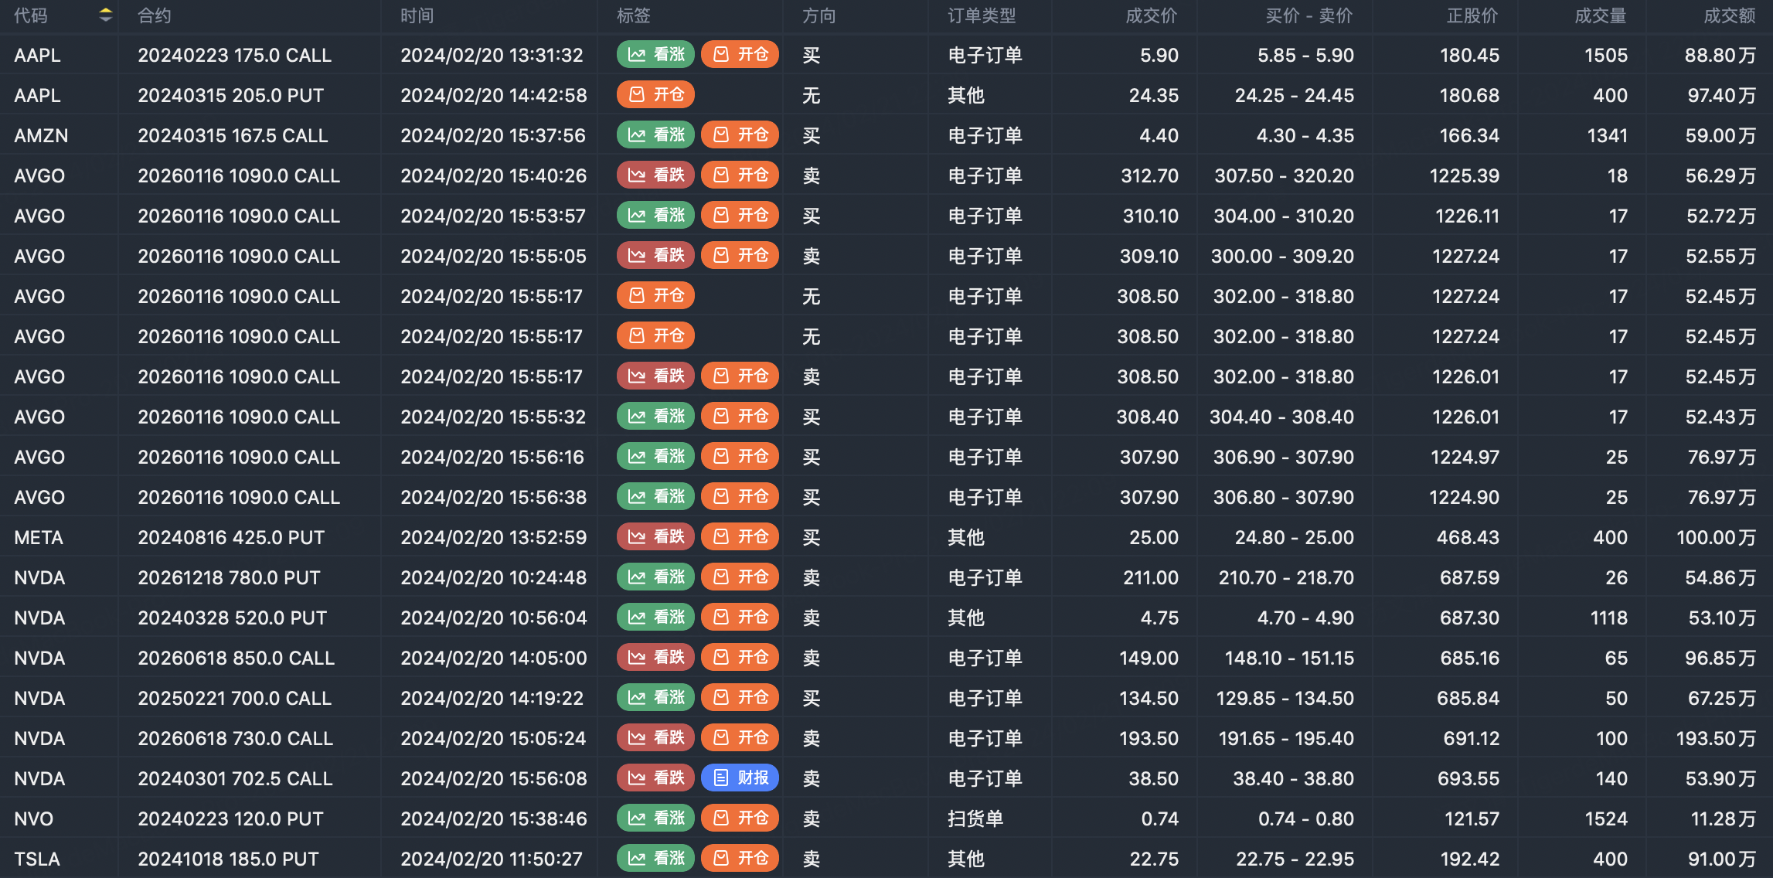Click 看涨 tag in the NVO row
Screen dimensions: 1773x878
[x=655, y=818]
